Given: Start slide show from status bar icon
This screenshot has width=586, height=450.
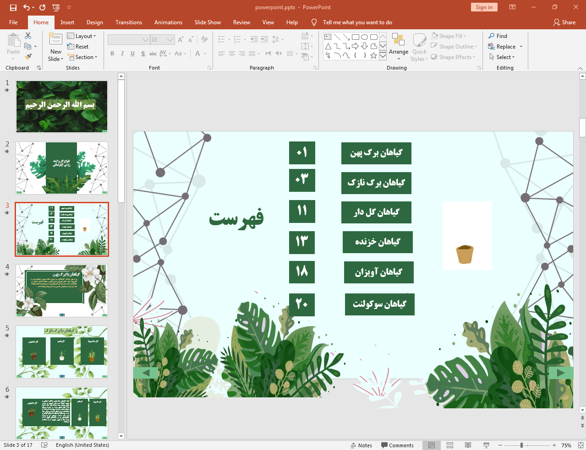Looking at the screenshot, I should [486, 445].
